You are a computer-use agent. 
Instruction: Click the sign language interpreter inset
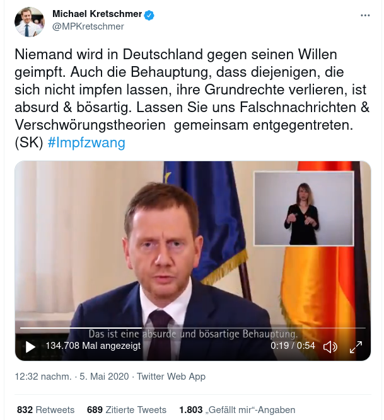[x=304, y=208]
